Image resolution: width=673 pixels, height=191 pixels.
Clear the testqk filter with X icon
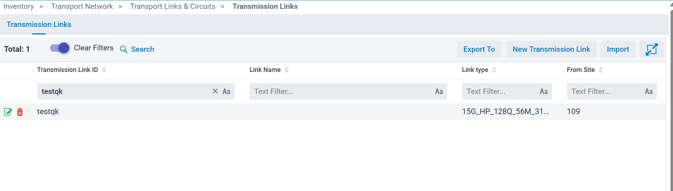215,91
